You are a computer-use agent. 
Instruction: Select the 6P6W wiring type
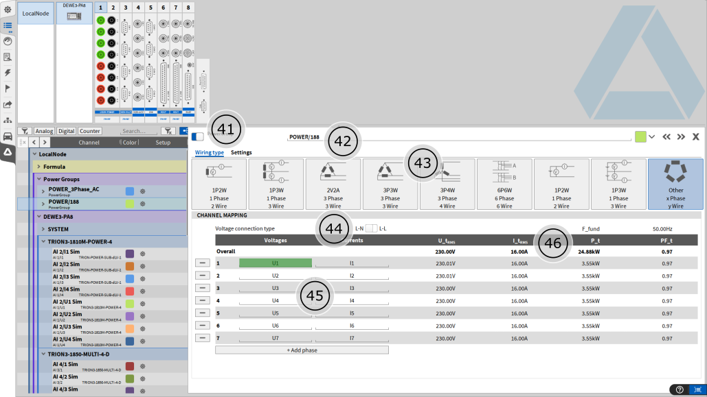[x=504, y=184]
